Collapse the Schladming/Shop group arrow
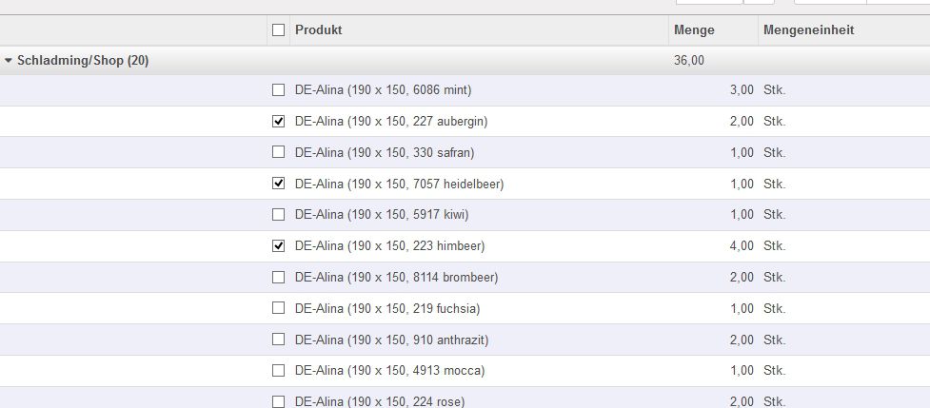 (x=9, y=61)
